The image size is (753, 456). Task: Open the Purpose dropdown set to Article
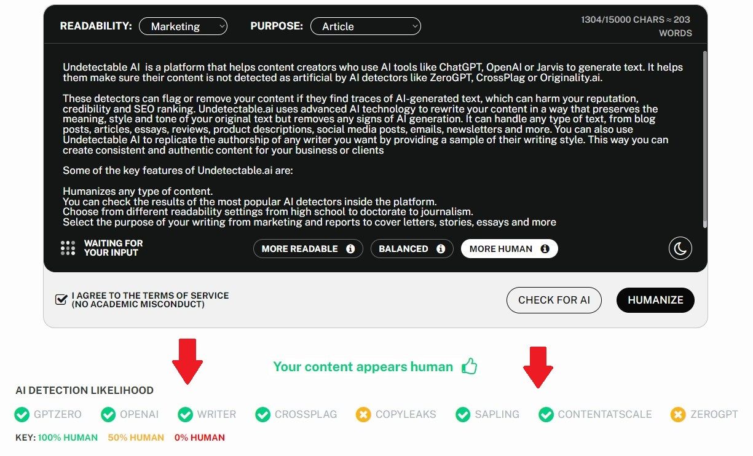click(x=365, y=26)
